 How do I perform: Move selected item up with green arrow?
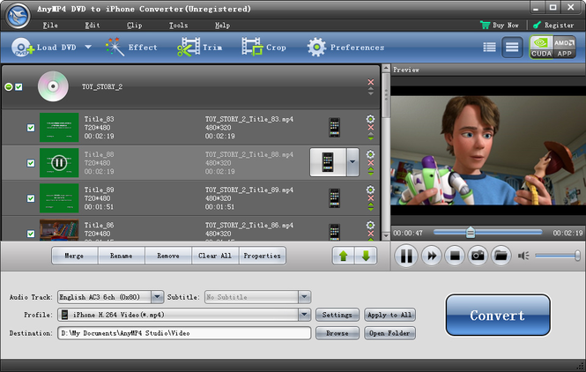pos(344,256)
